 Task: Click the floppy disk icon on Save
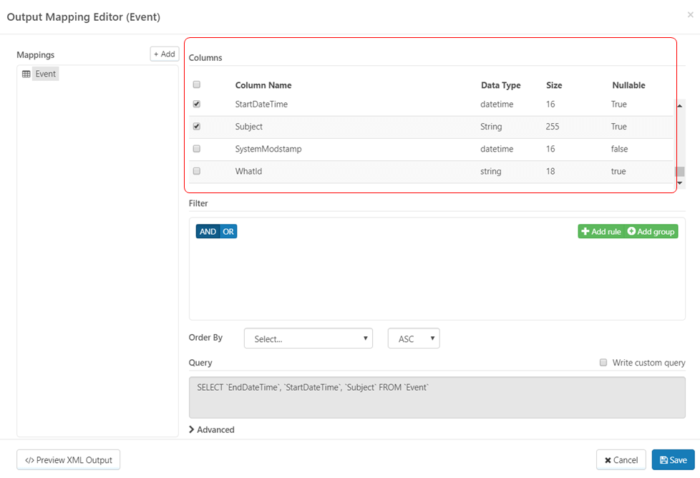664,460
